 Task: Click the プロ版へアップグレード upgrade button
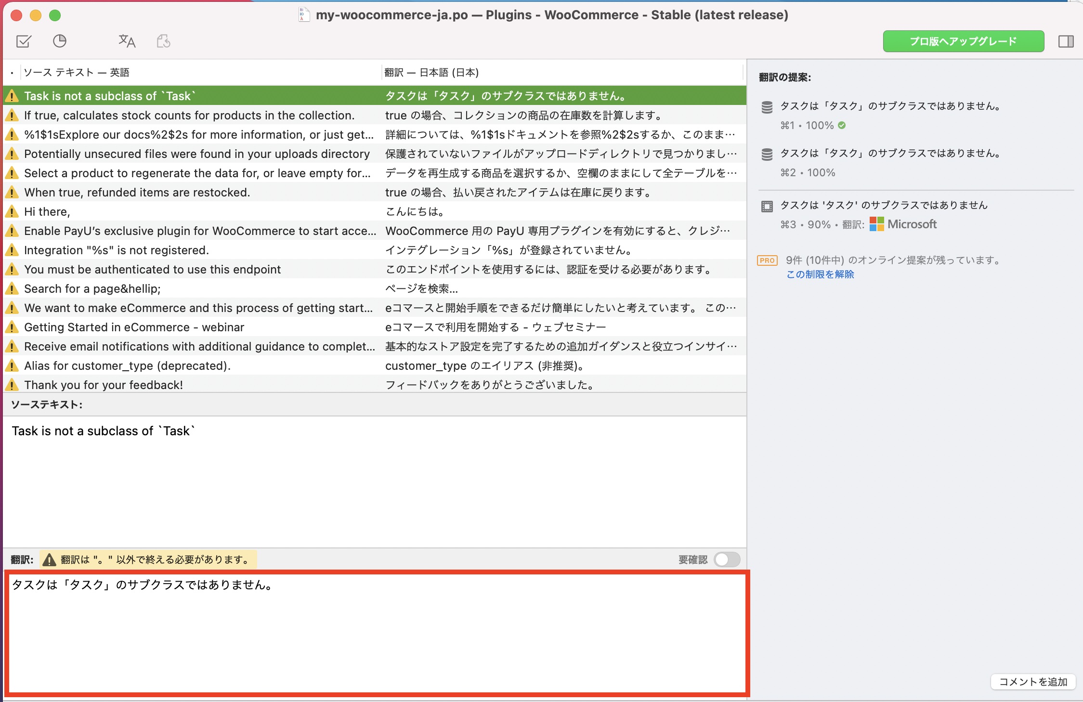tap(964, 41)
